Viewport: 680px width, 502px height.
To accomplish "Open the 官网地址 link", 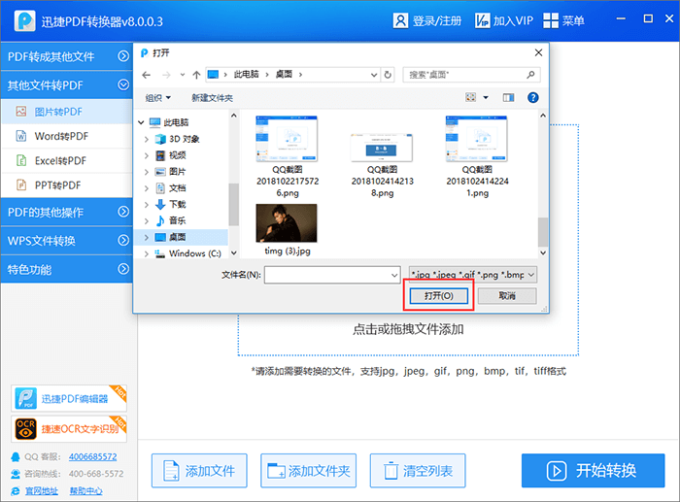I will coord(41,490).
